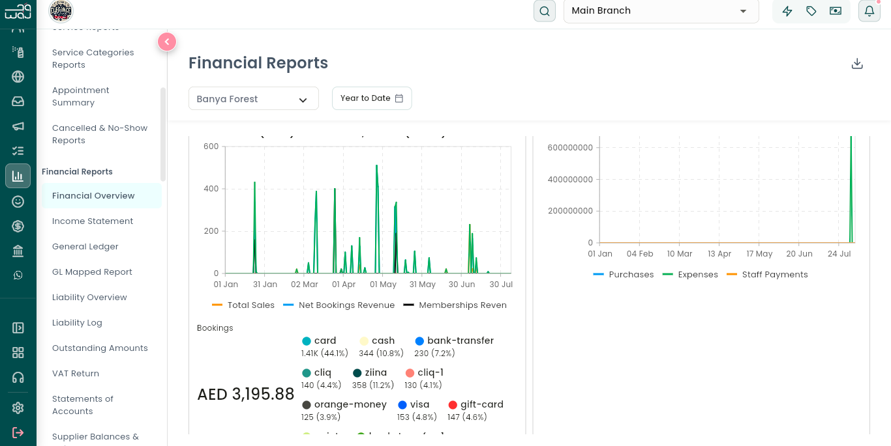Go to General Ledger
This screenshot has width=891, height=446.
[x=85, y=247]
